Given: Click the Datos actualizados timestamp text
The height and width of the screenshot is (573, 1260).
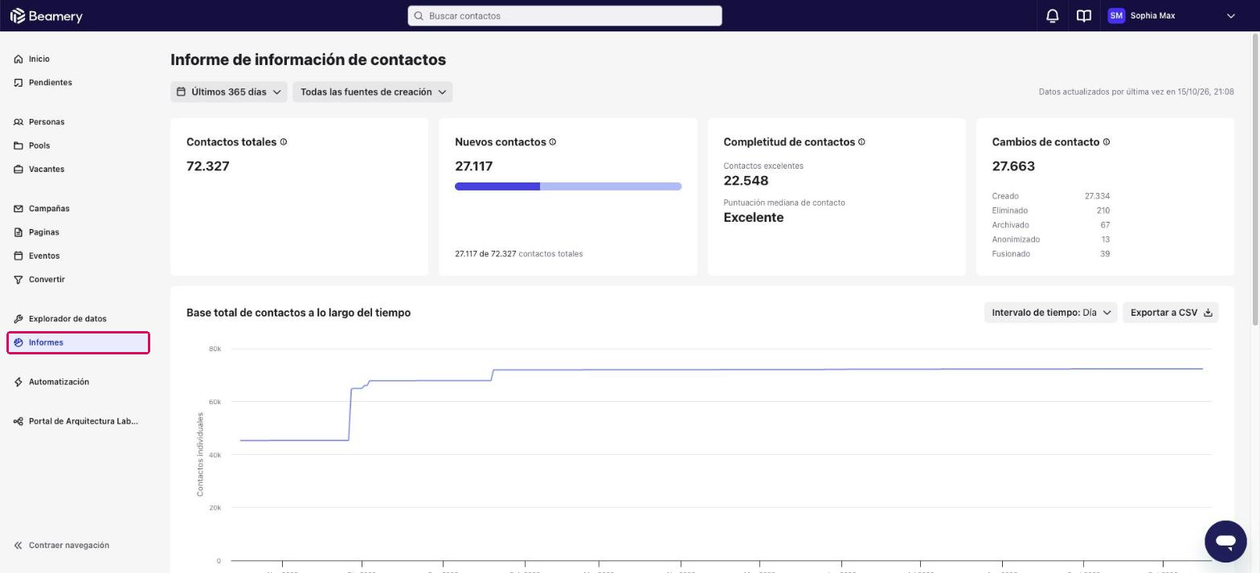Looking at the screenshot, I should pos(1136,92).
